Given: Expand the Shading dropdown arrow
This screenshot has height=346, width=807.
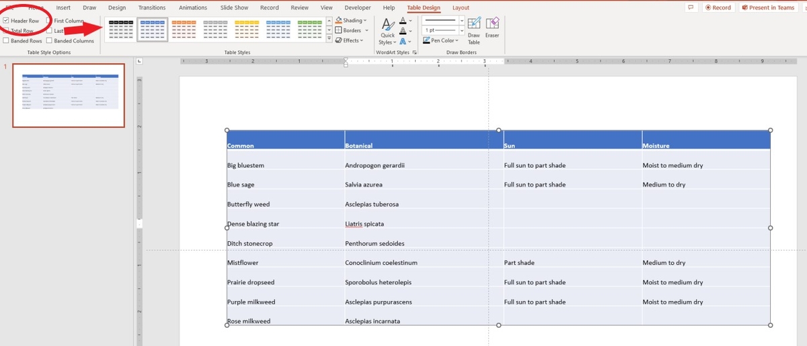Looking at the screenshot, I should coord(365,20).
